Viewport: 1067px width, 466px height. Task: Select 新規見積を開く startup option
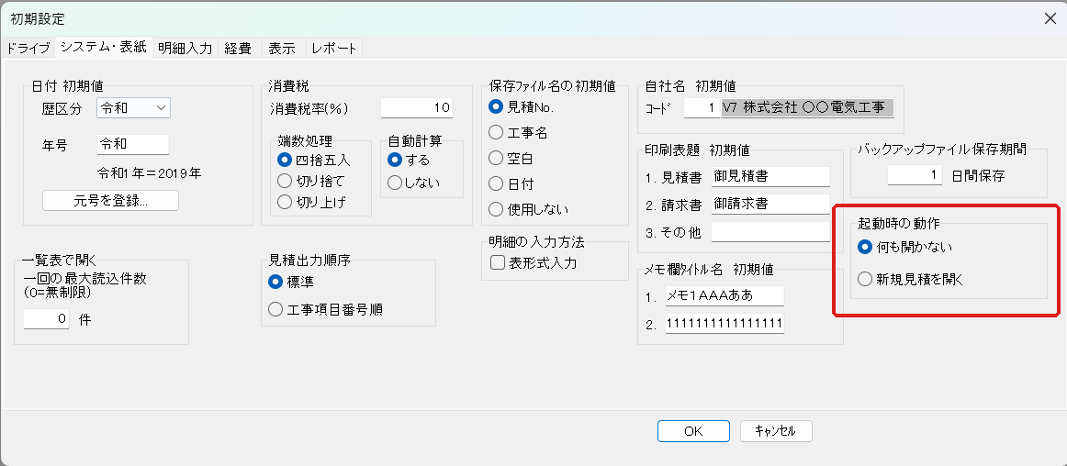pyautogui.click(x=911, y=279)
